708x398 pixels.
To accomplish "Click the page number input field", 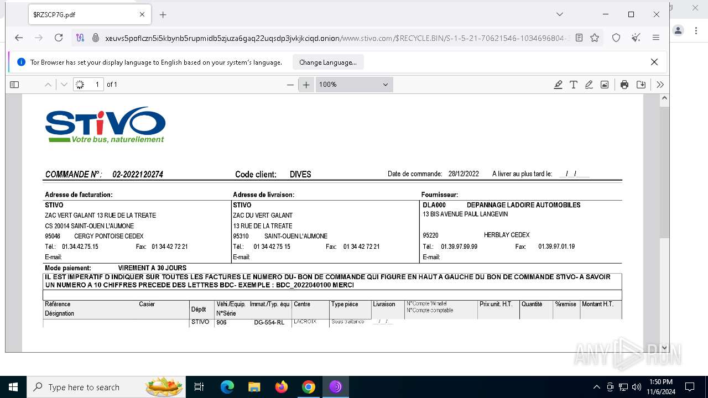I will coord(88,85).
